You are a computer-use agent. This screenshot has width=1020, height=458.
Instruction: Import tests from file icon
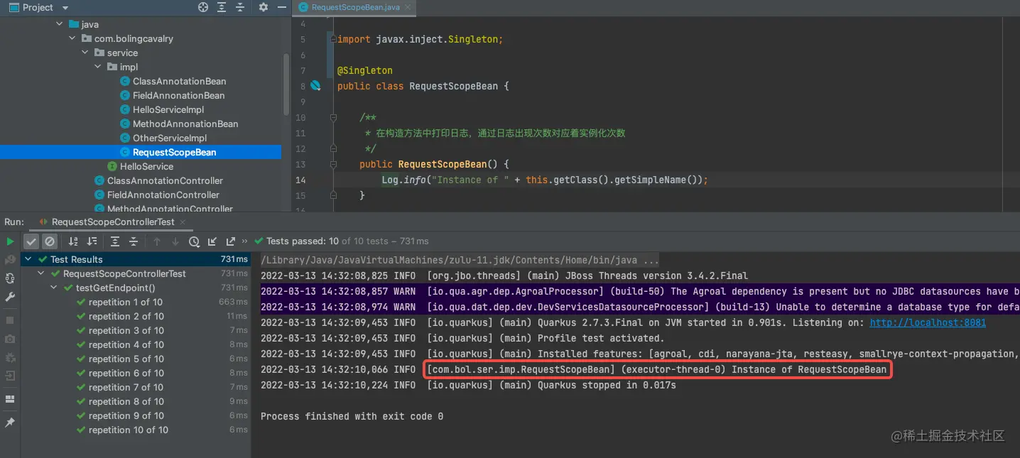click(x=212, y=241)
